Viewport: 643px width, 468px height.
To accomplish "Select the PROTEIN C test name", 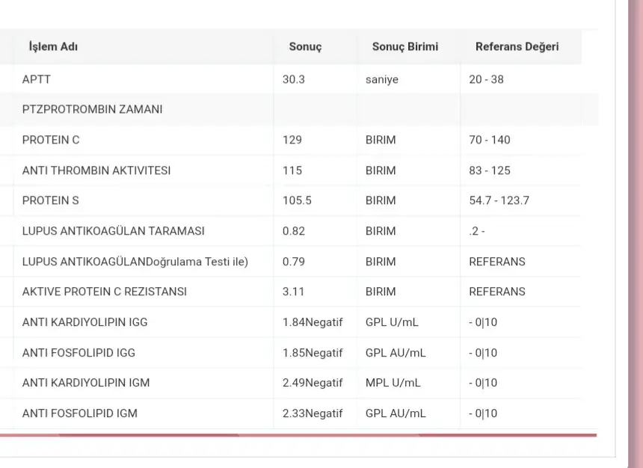I will tap(51, 140).
